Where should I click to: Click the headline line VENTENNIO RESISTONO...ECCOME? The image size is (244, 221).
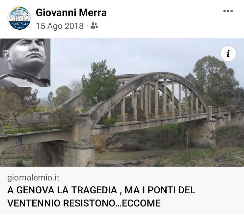click(x=84, y=203)
